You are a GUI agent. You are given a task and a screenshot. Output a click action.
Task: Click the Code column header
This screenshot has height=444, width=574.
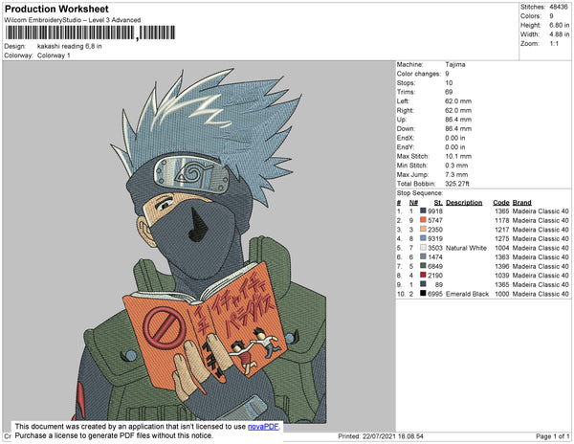pos(500,203)
